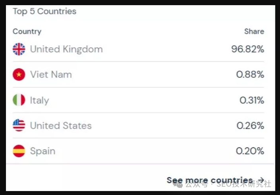The width and height of the screenshot is (280, 195).
Task: Click the United Kingdom flag icon
Action: click(19, 49)
